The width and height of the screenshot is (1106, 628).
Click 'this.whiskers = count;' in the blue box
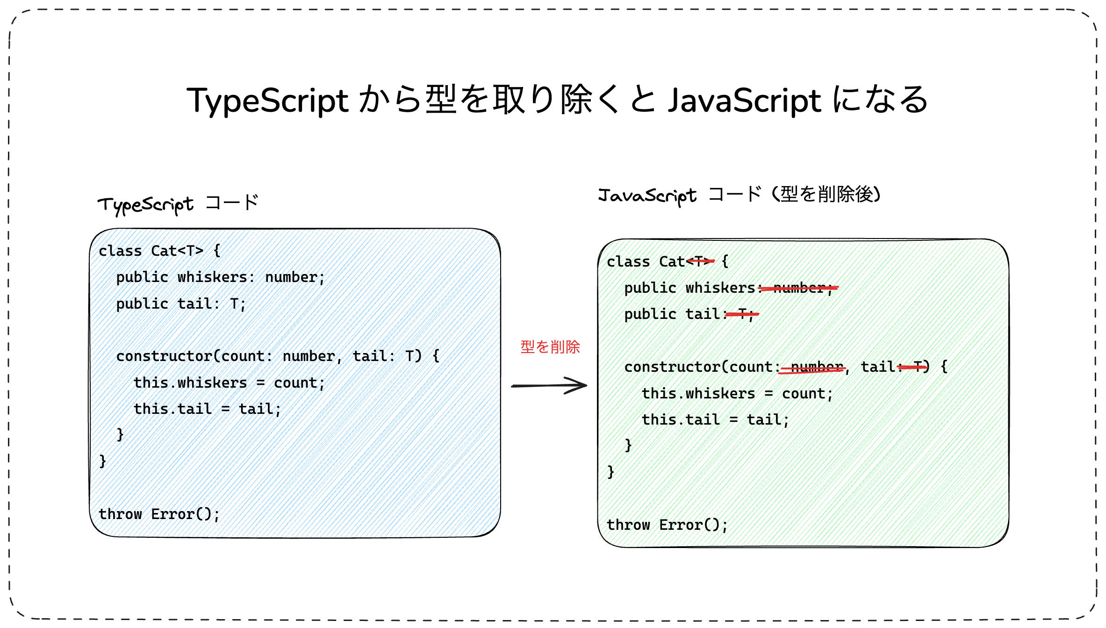point(229,383)
